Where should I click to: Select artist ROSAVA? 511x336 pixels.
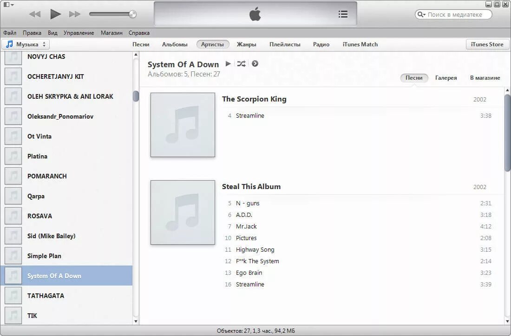(x=66, y=216)
